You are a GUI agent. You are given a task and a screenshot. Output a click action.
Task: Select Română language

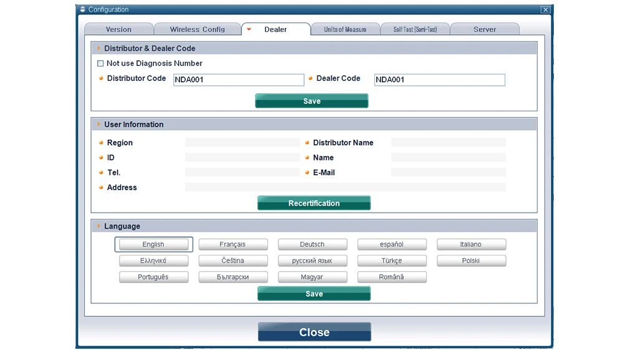(392, 277)
